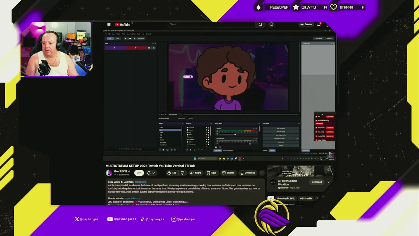This screenshot has width=419, height=236.
Task: Open OBS File menu
Action: (105, 34)
